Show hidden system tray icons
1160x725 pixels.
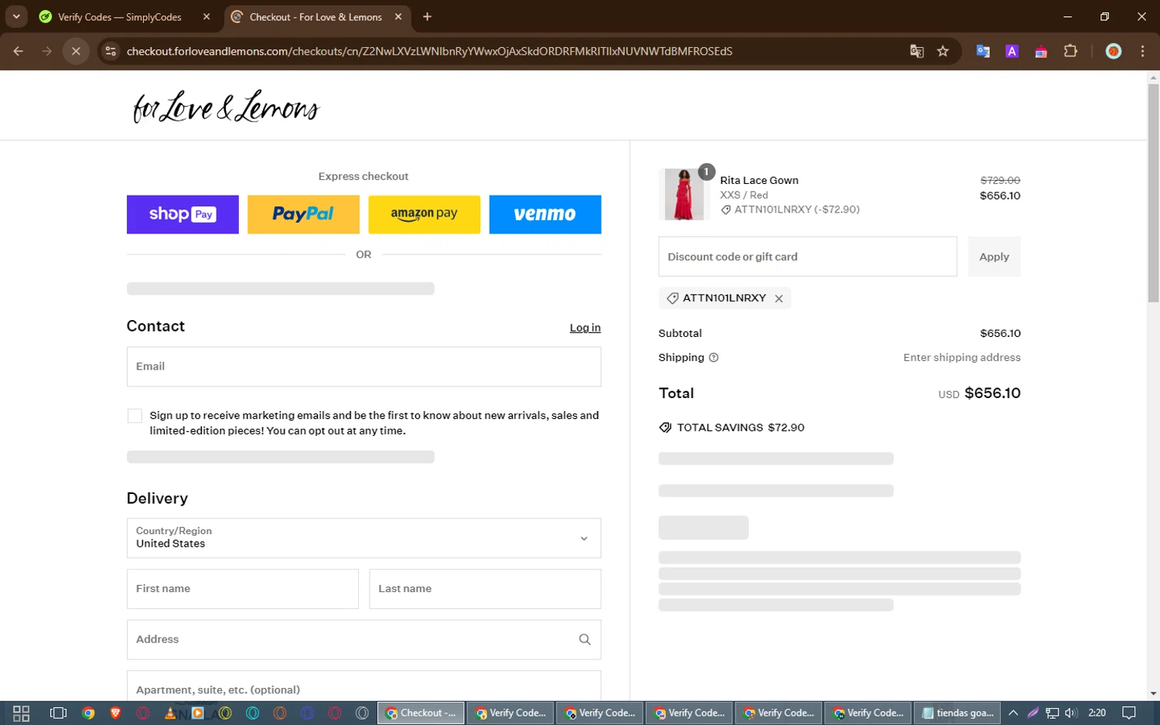point(1013,713)
